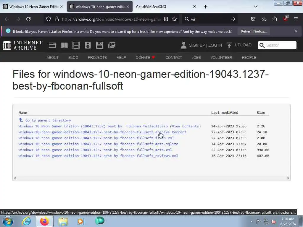Open the Texts book icon

[64, 45]
